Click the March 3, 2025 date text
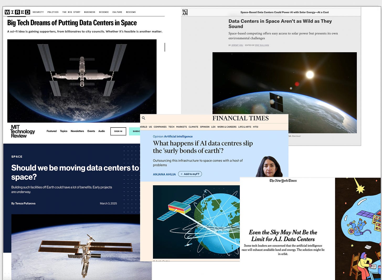Viewport: 382px width, 280px height. tap(108, 203)
